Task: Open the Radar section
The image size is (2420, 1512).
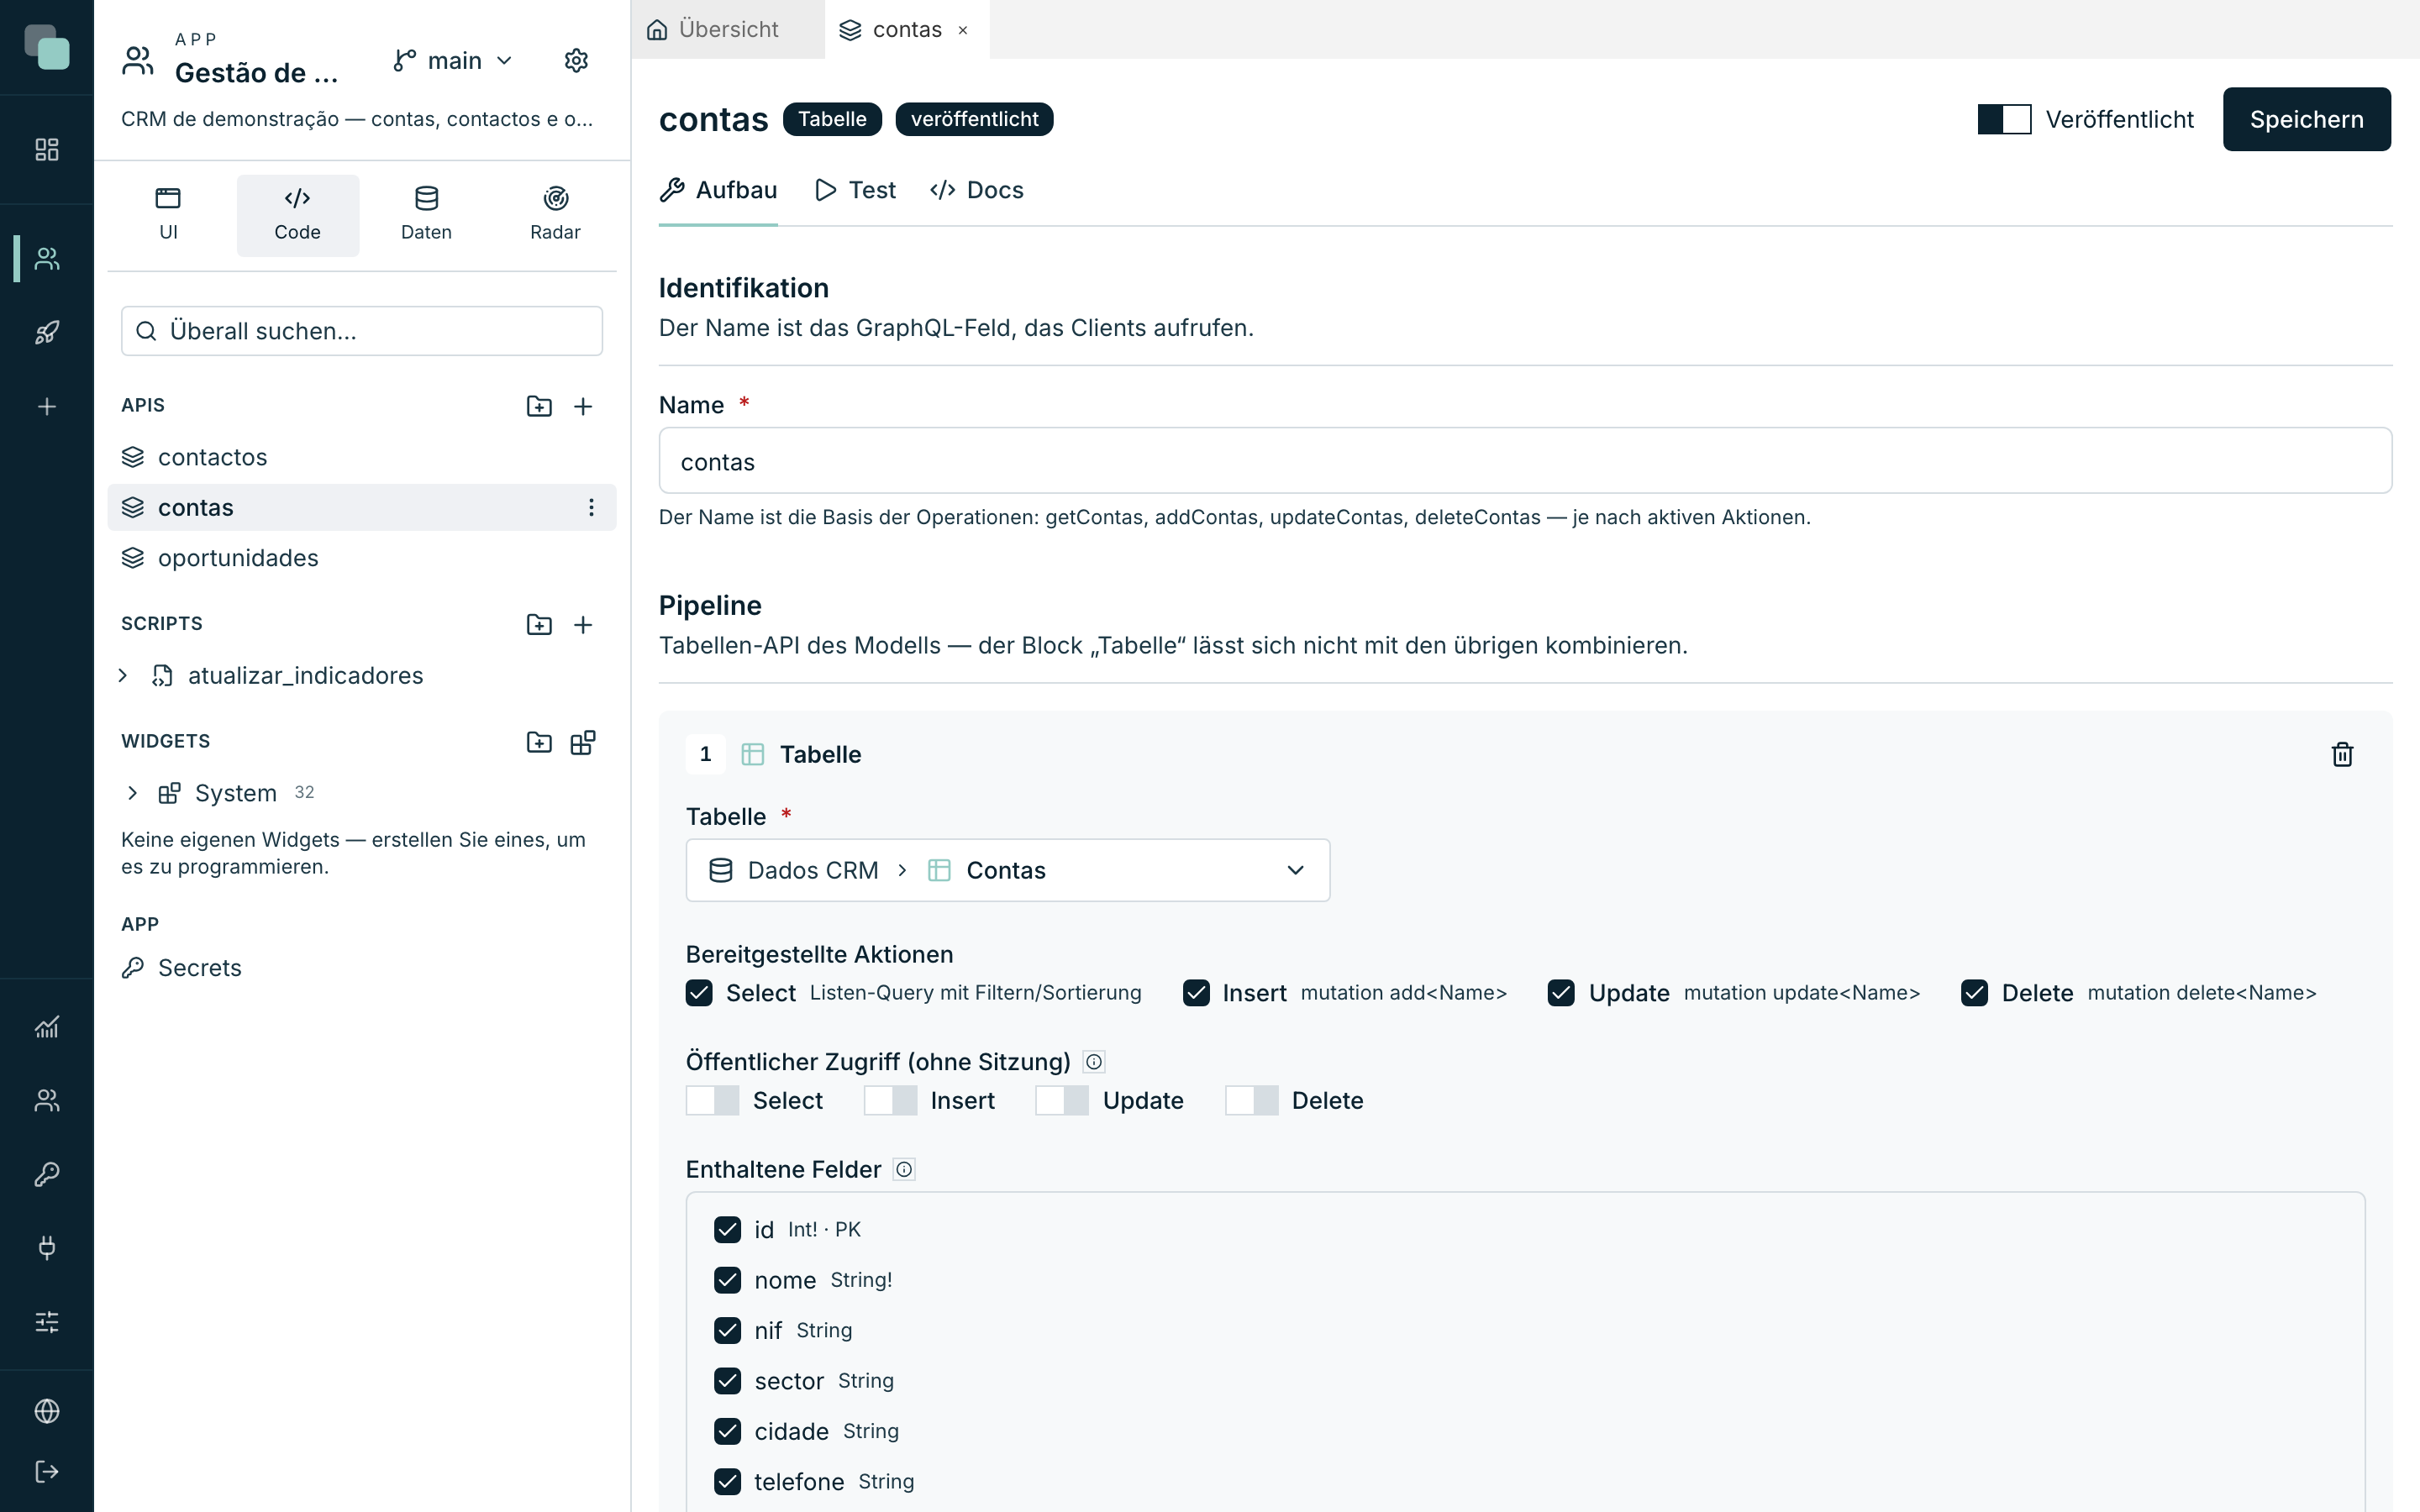Action: (555, 215)
